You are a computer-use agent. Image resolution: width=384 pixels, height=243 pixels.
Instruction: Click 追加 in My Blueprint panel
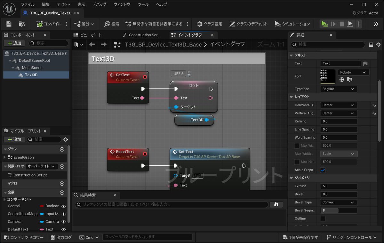[14, 139]
